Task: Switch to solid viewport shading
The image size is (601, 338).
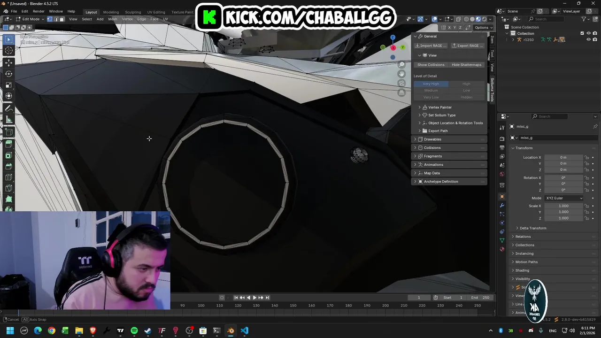Action: coord(472,19)
